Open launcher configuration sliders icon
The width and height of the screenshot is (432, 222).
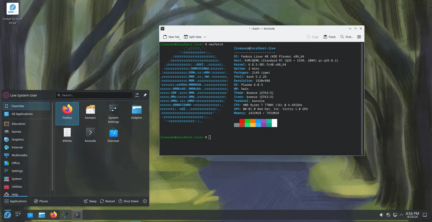pos(137,95)
